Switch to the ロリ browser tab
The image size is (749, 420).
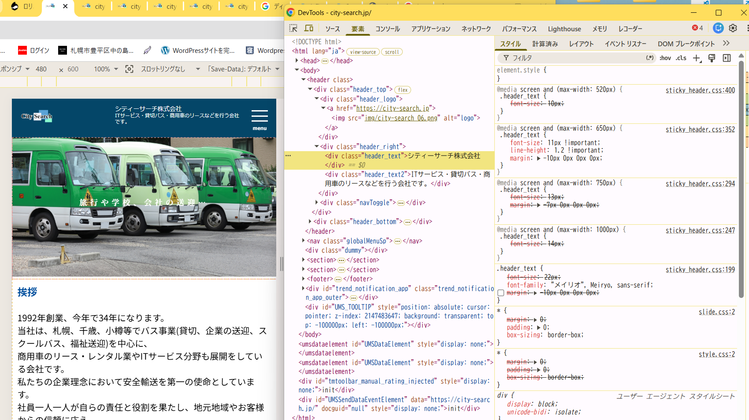(21, 6)
